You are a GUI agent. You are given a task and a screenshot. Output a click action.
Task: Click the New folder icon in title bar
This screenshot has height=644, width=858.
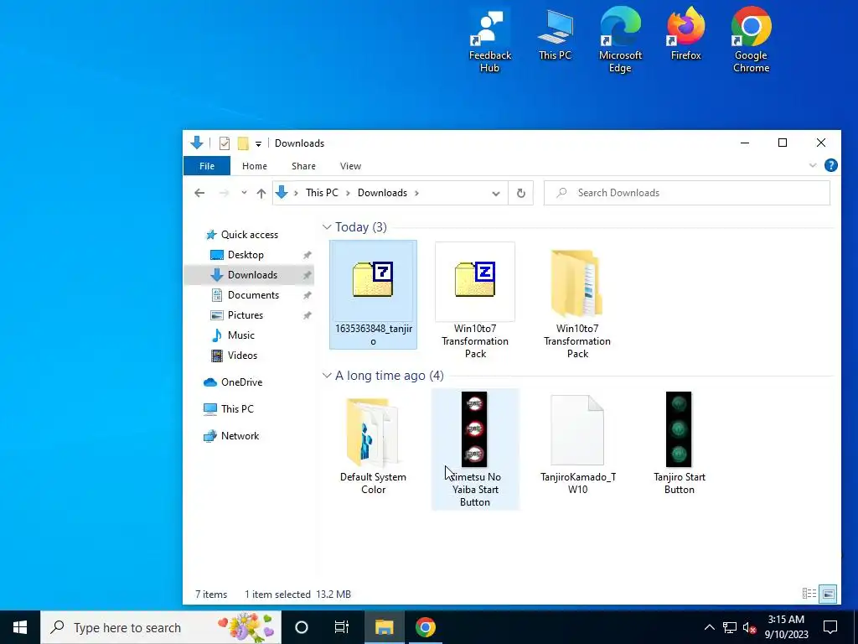pos(243,143)
